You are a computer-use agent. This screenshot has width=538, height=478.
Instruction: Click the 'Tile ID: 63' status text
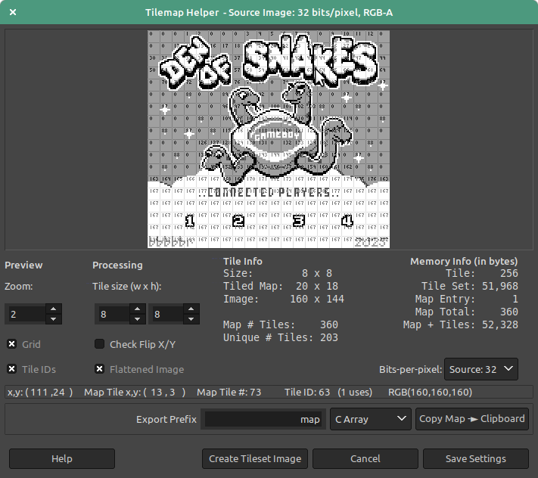[x=307, y=392]
